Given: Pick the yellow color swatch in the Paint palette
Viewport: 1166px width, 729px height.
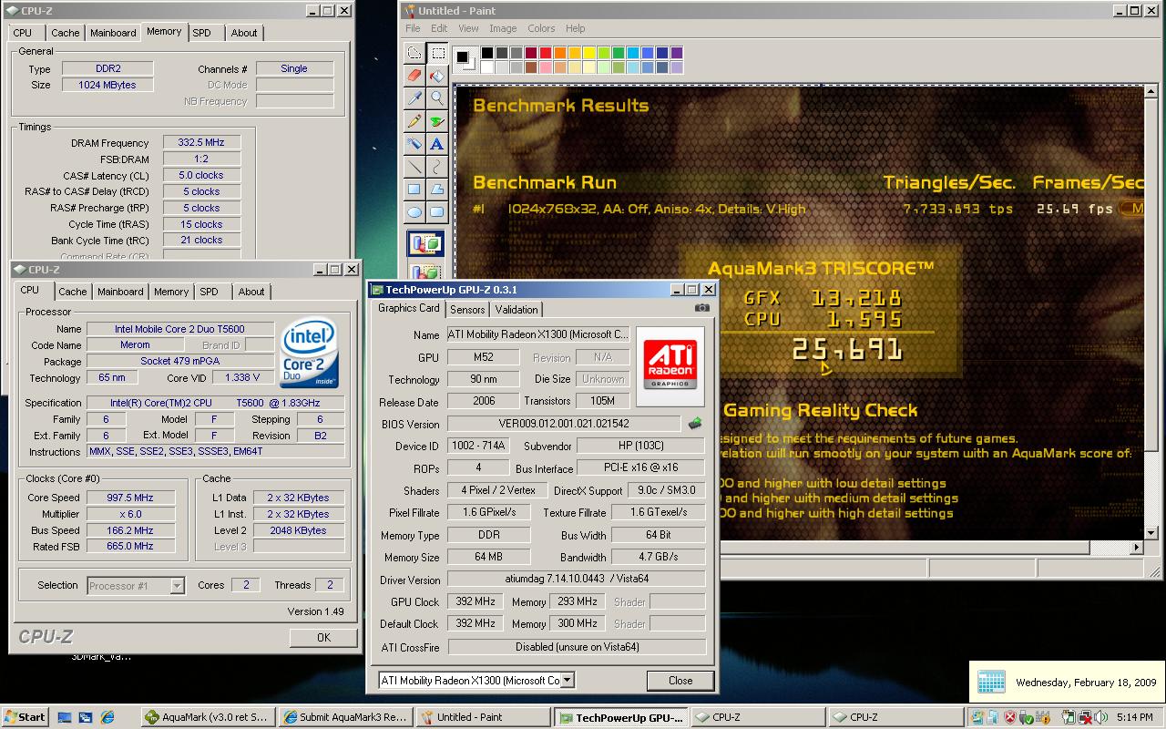Looking at the screenshot, I should coord(588,53).
